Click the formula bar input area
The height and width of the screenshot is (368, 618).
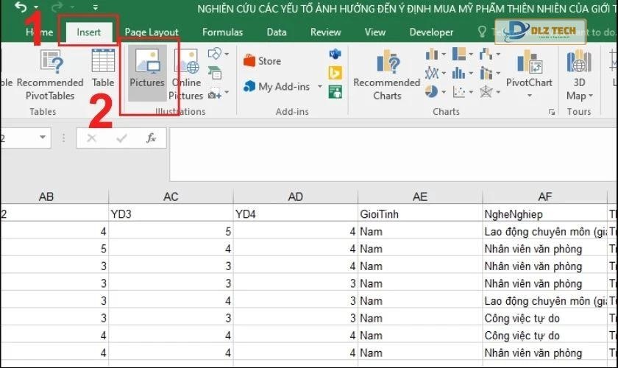pos(390,138)
